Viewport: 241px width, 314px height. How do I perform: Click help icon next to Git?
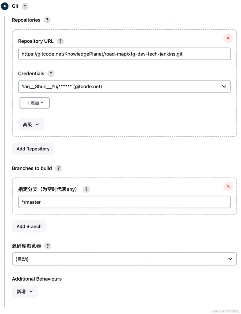(x=25, y=6)
